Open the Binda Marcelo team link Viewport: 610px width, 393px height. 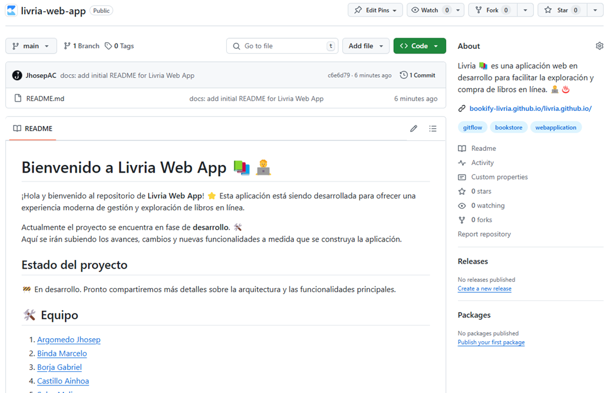62,354
